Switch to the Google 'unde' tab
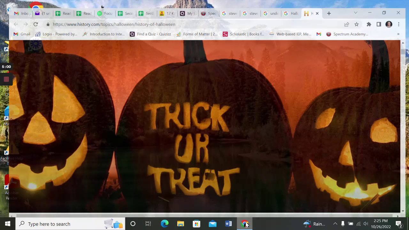Image resolution: width=409 pixels, height=230 pixels. [x=271, y=13]
